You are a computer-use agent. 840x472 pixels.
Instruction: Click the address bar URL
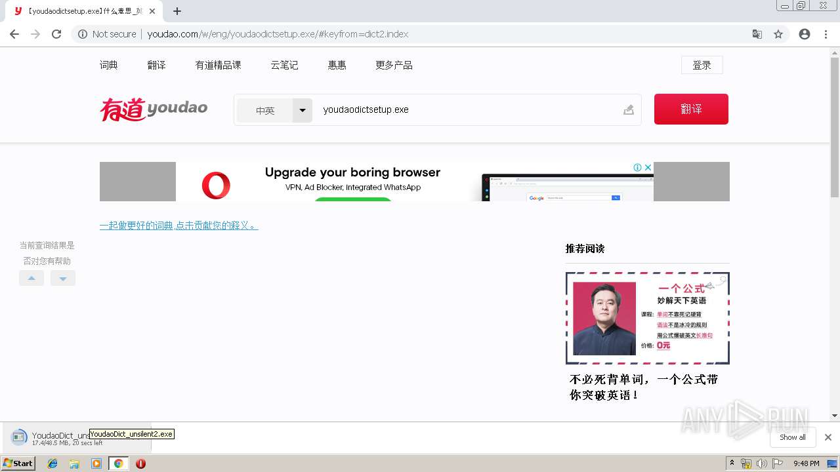coord(278,34)
